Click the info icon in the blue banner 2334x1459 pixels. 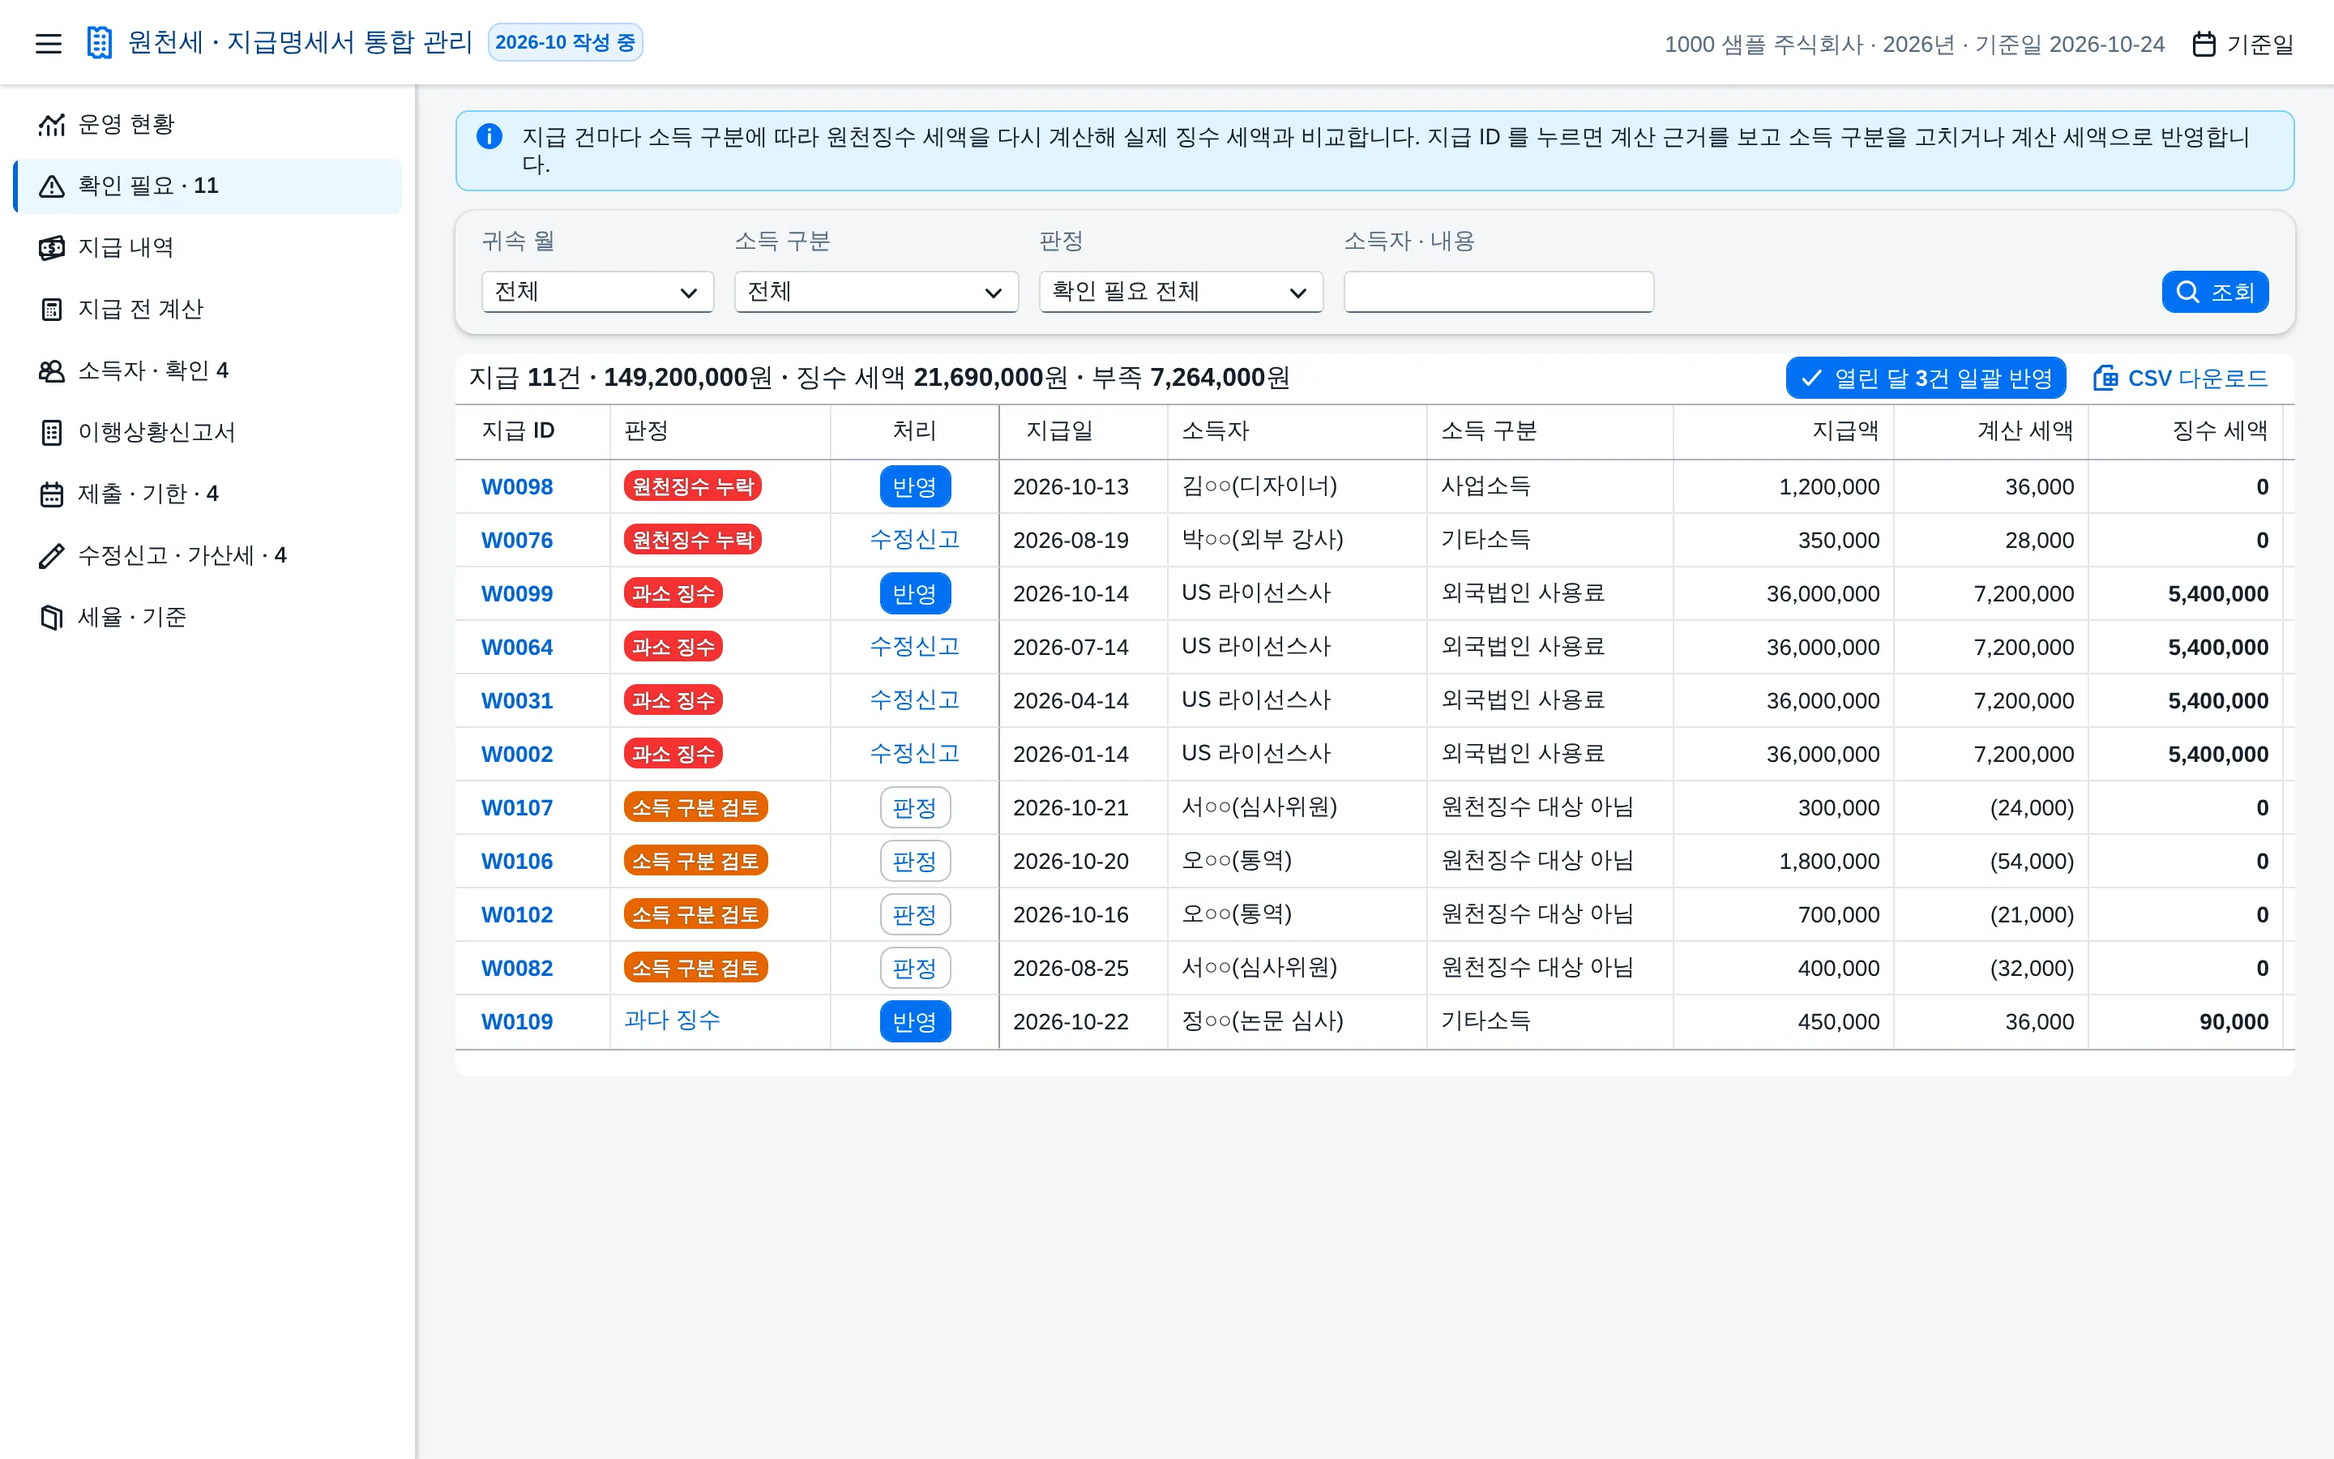tap(489, 137)
